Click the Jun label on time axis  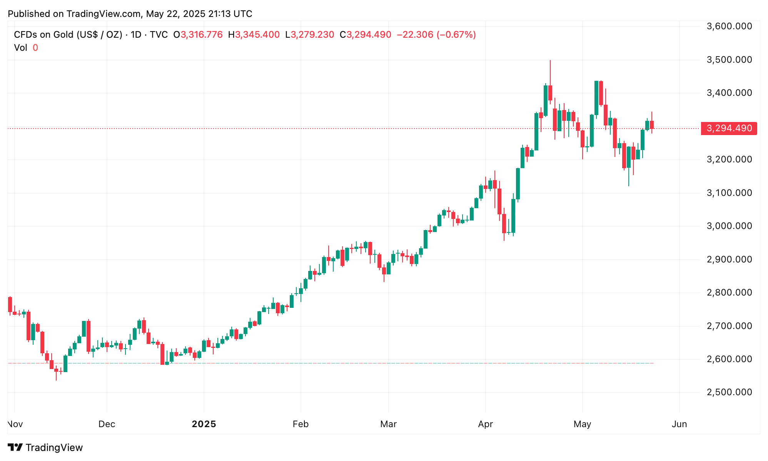679,424
